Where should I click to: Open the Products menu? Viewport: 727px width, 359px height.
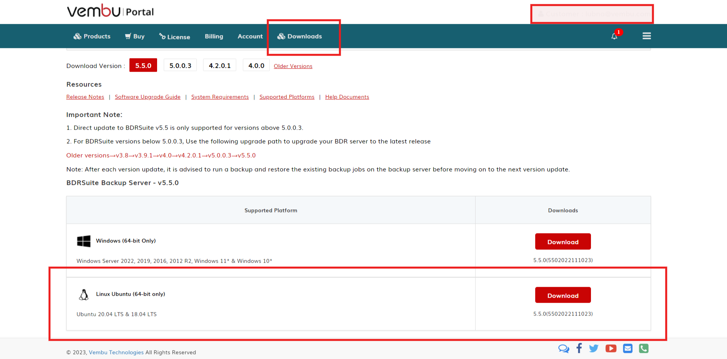pyautogui.click(x=92, y=36)
